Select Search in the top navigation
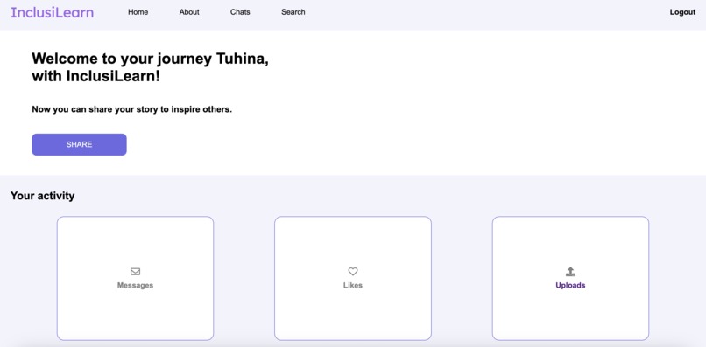This screenshot has height=347, width=706. [x=293, y=12]
